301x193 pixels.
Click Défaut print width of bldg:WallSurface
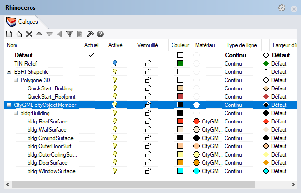279,130
